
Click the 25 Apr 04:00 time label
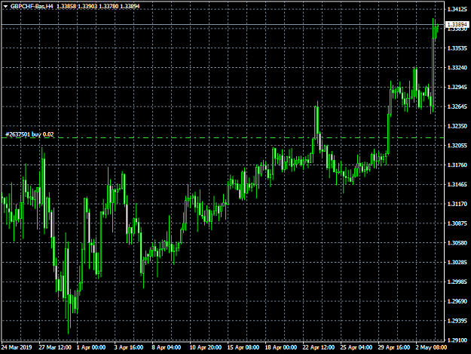point(356,347)
